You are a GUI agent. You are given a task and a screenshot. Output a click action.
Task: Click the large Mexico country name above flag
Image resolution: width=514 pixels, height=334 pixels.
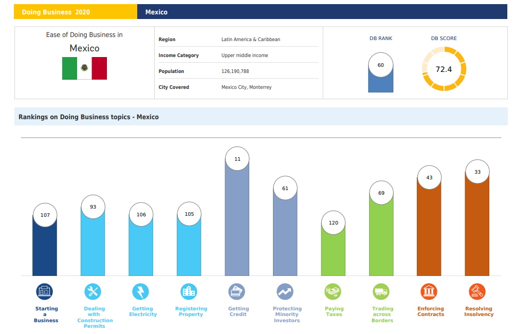coord(84,48)
